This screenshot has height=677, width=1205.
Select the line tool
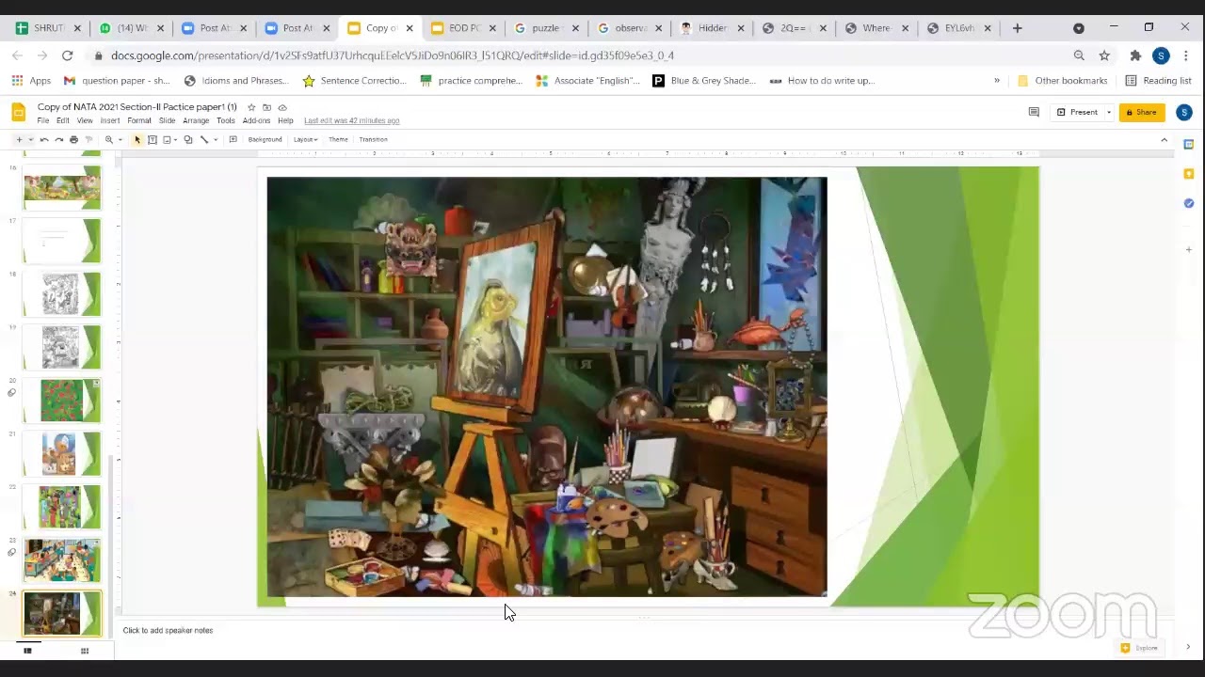point(204,140)
